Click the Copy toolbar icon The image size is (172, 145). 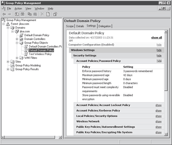tap(30, 14)
